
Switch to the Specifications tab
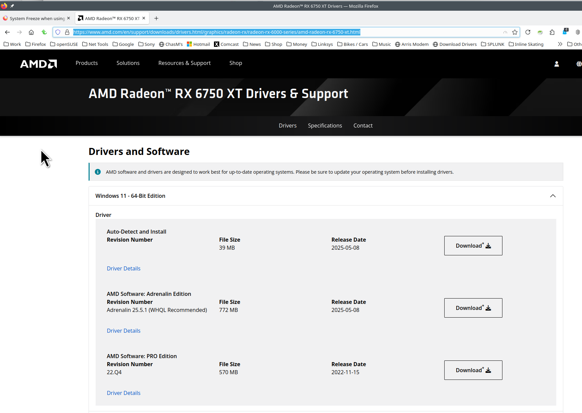pos(325,126)
